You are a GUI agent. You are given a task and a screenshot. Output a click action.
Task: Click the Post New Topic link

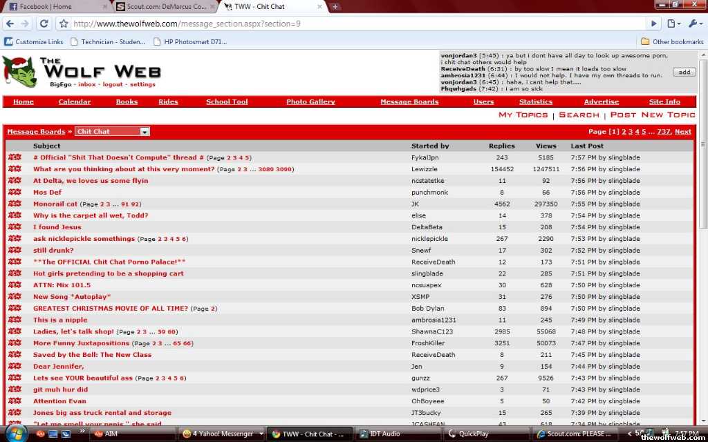[x=653, y=115]
